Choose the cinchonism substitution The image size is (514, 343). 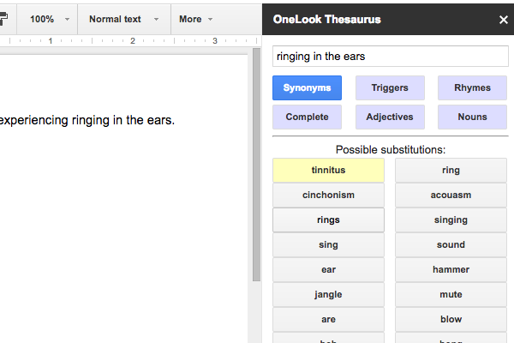click(328, 195)
